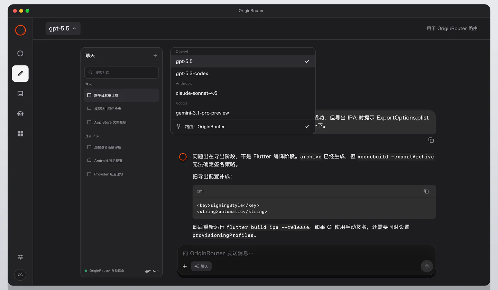Open the image gallery sidebar icon
This screenshot has height=290, width=498.
(20, 93)
